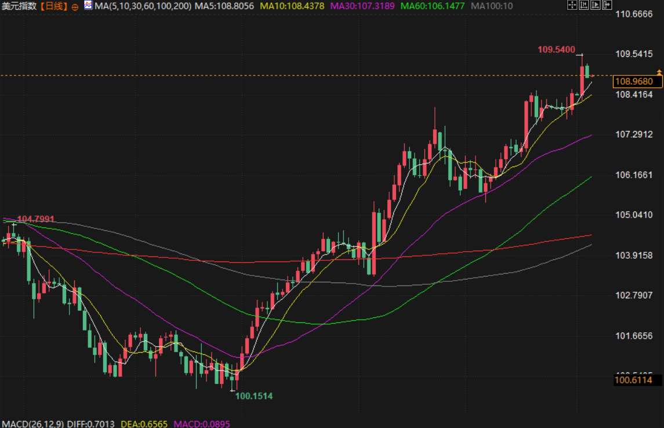664x428 pixels.
Task: Open the 日线 period selector
Action: coord(53,6)
